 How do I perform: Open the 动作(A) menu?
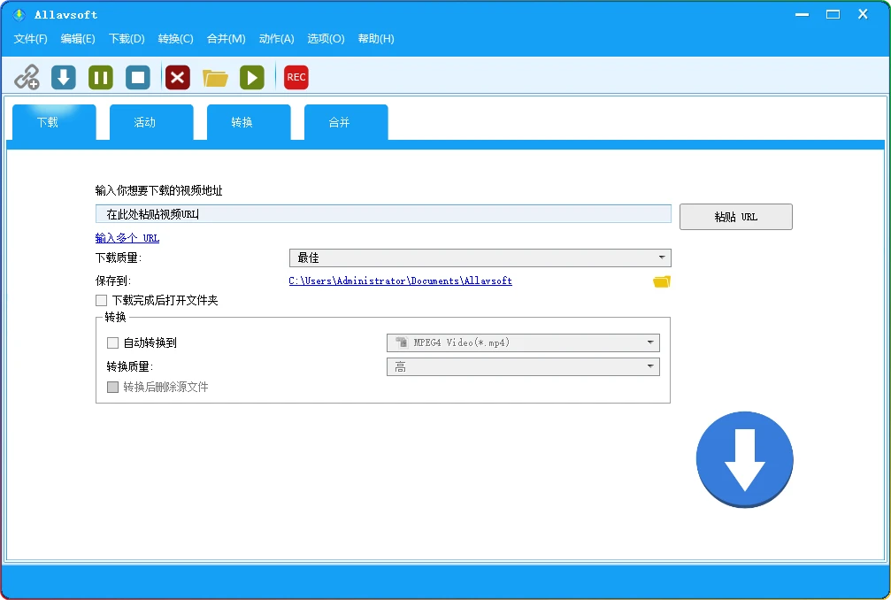(277, 39)
